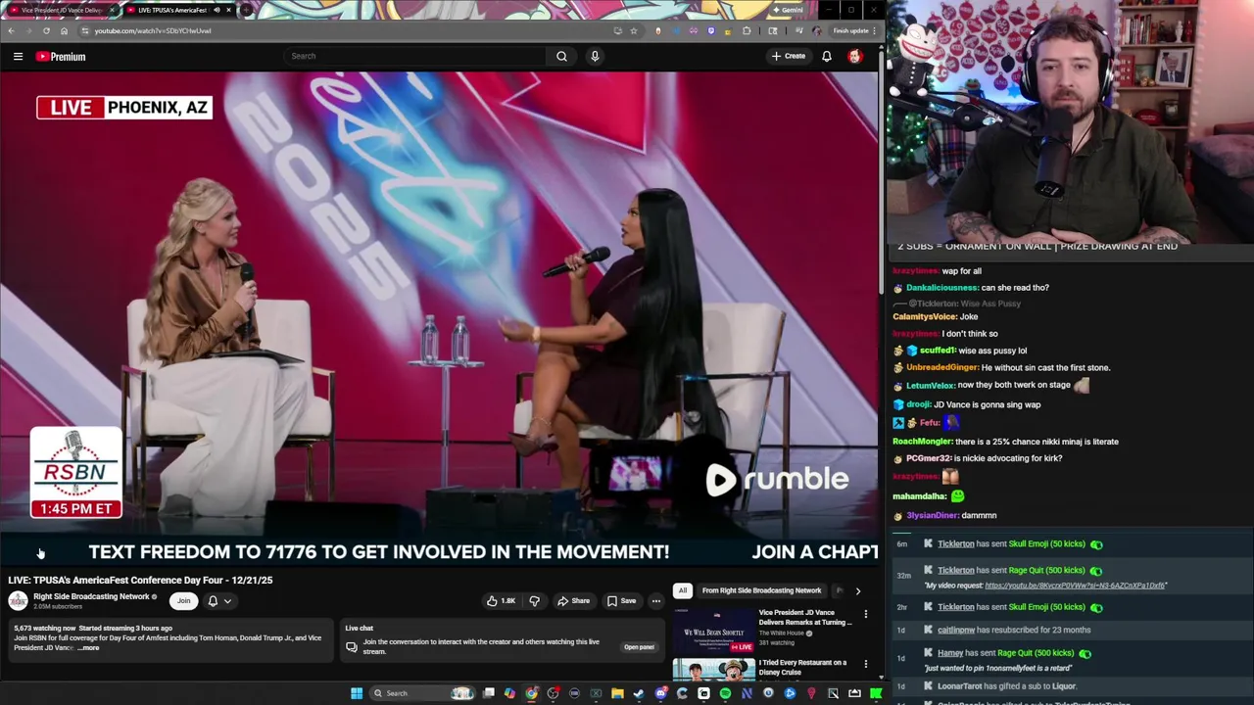Click the Windows taskbar search box
Image resolution: width=1254 pixels, height=705 pixels.
coord(422,693)
